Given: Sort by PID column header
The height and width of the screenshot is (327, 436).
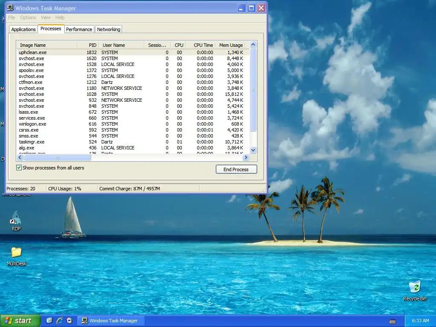Looking at the screenshot, I should click(88, 45).
